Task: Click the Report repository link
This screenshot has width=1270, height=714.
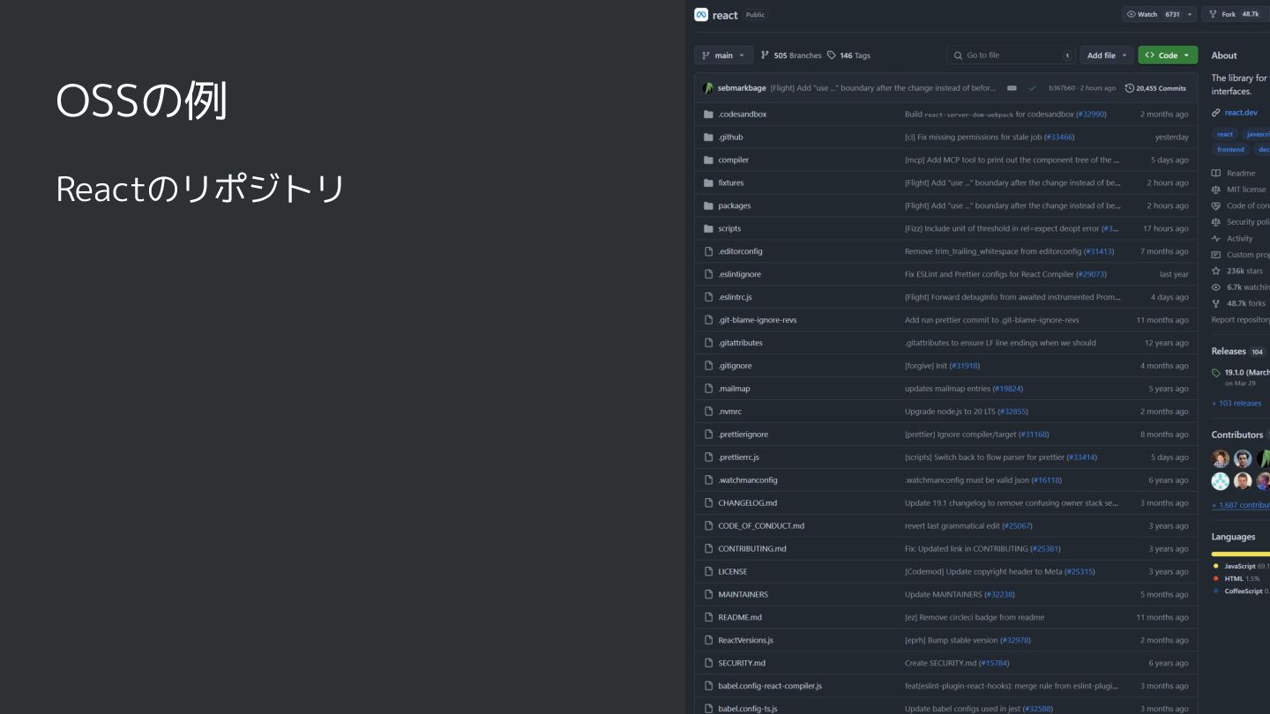Action: (1241, 320)
